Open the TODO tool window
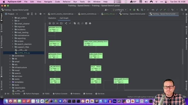Image resolution: width=188 pixels, height=105 pixels. [46, 94]
